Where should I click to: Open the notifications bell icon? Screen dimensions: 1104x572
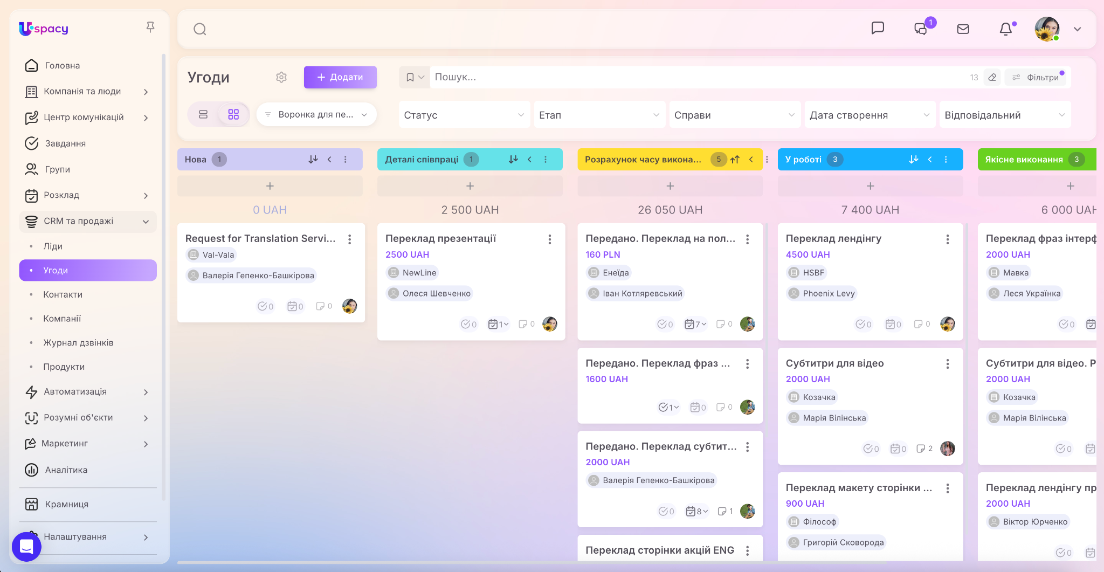tap(1005, 29)
